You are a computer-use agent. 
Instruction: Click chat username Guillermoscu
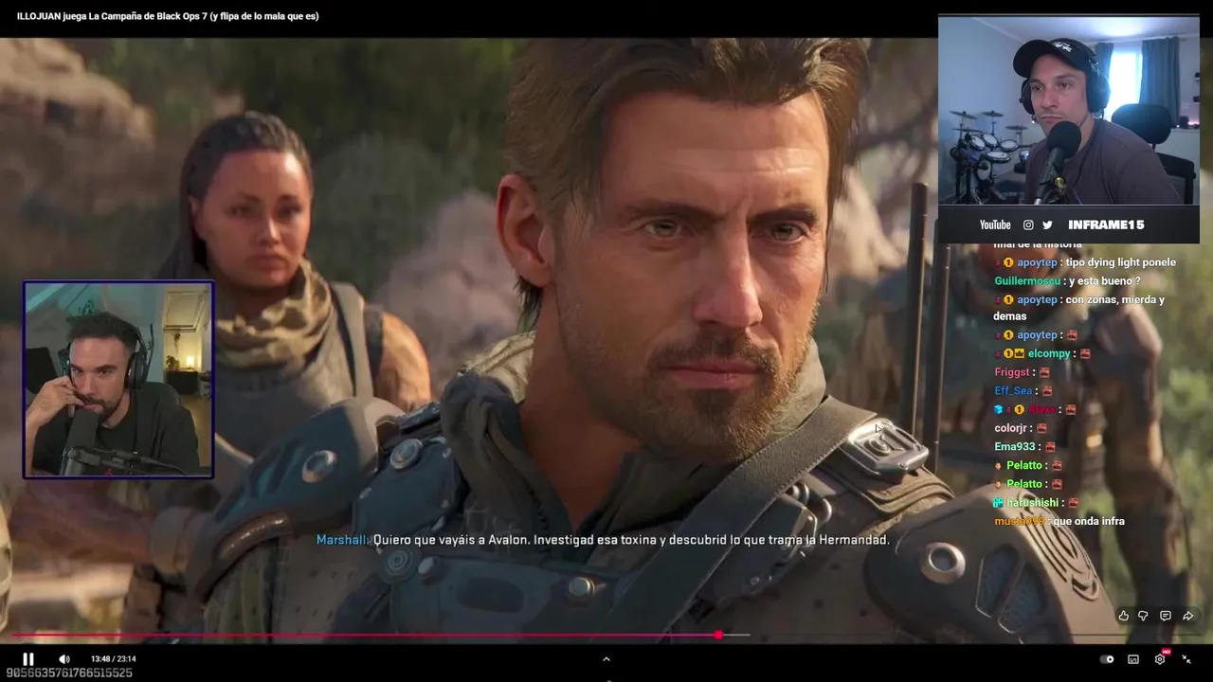click(x=1027, y=281)
